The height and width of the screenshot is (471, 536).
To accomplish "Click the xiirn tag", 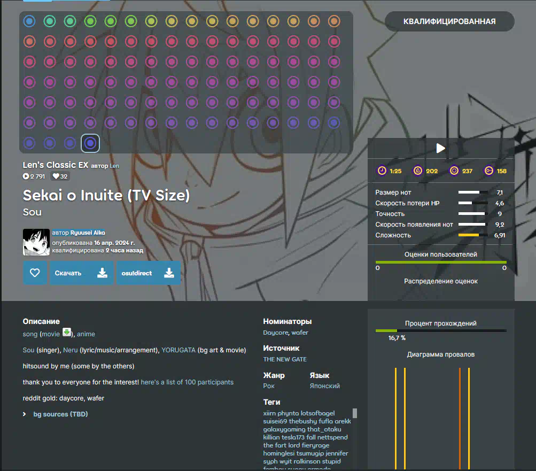I will 269,413.
